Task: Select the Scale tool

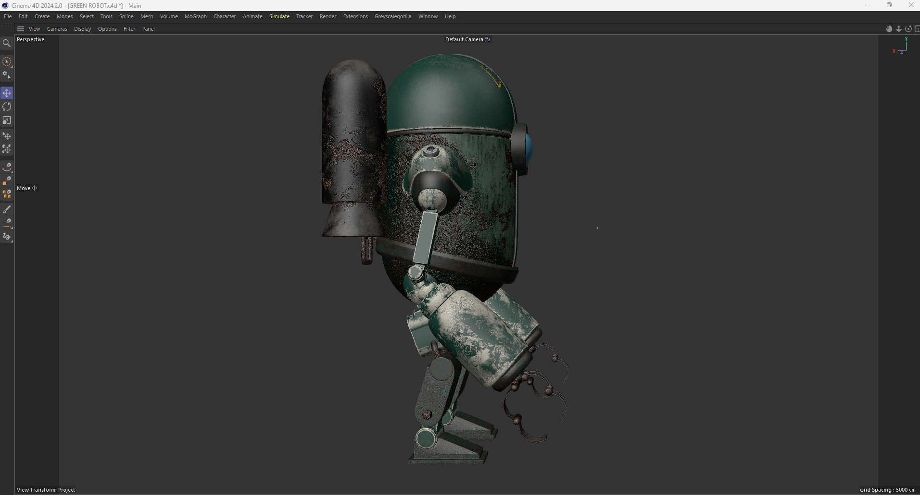Action: click(7, 121)
